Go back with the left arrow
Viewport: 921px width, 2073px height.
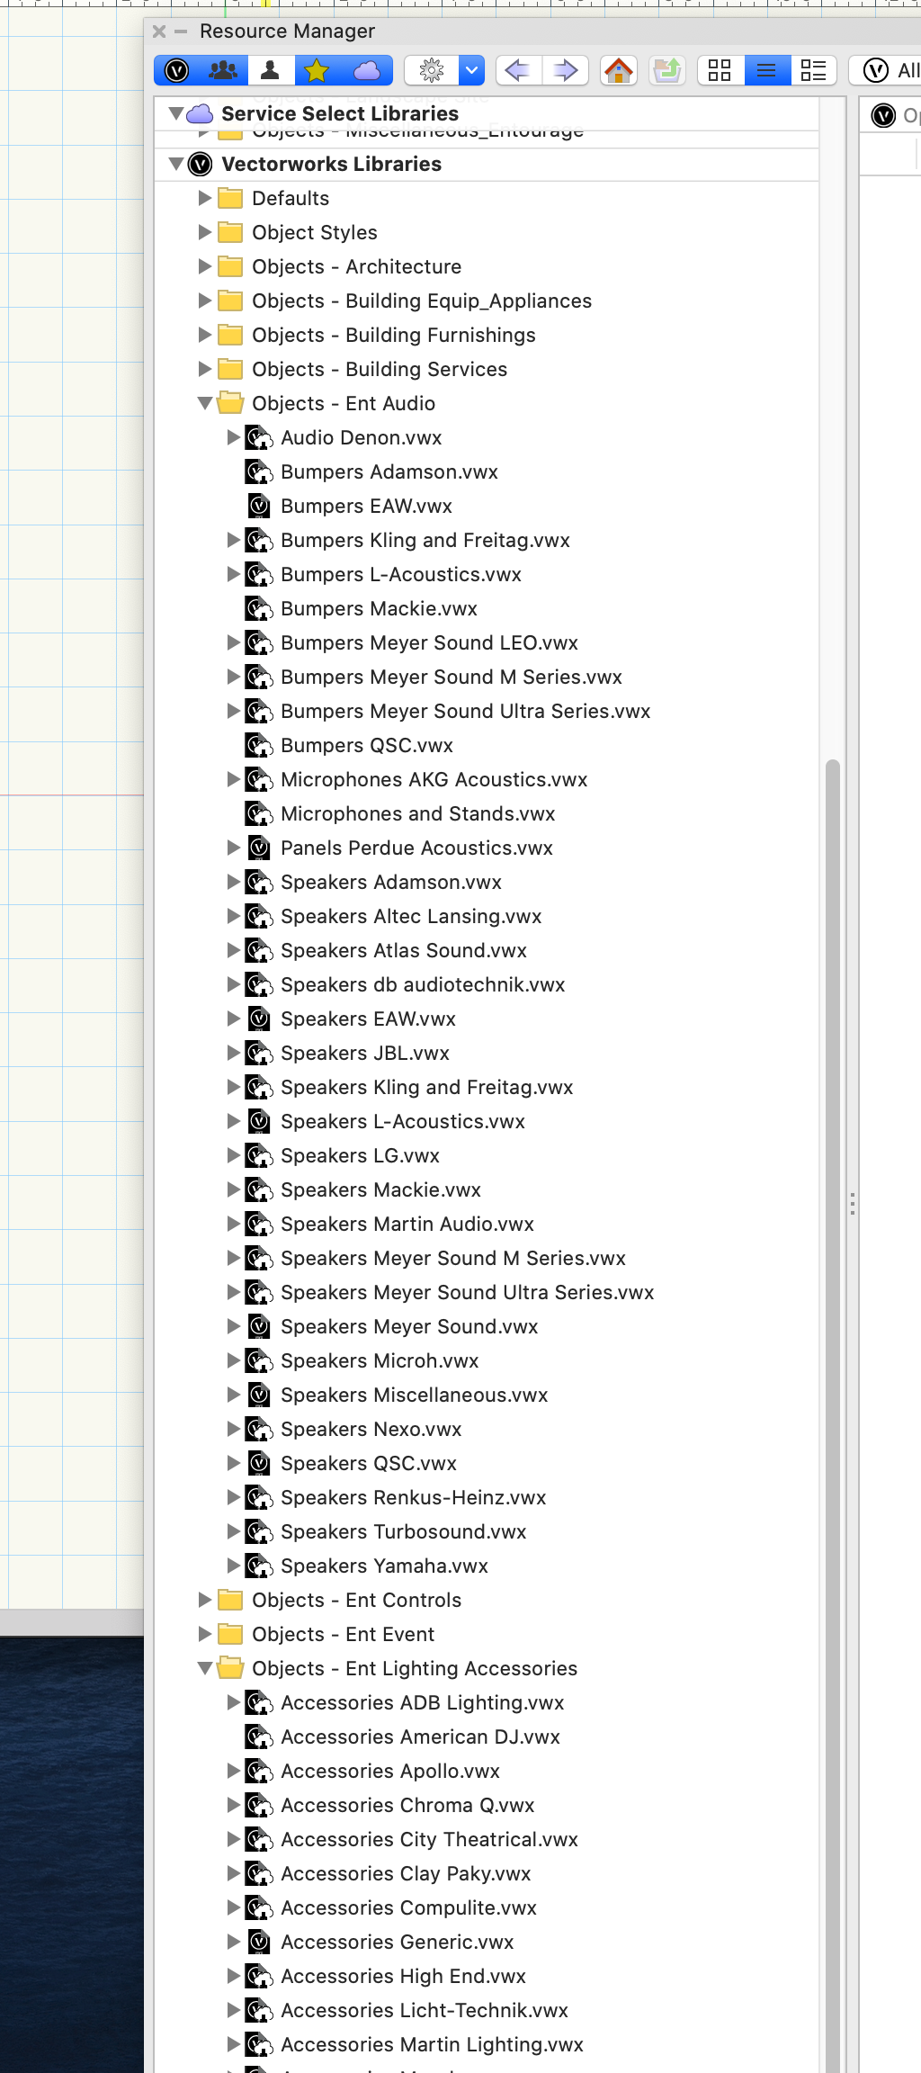517,70
